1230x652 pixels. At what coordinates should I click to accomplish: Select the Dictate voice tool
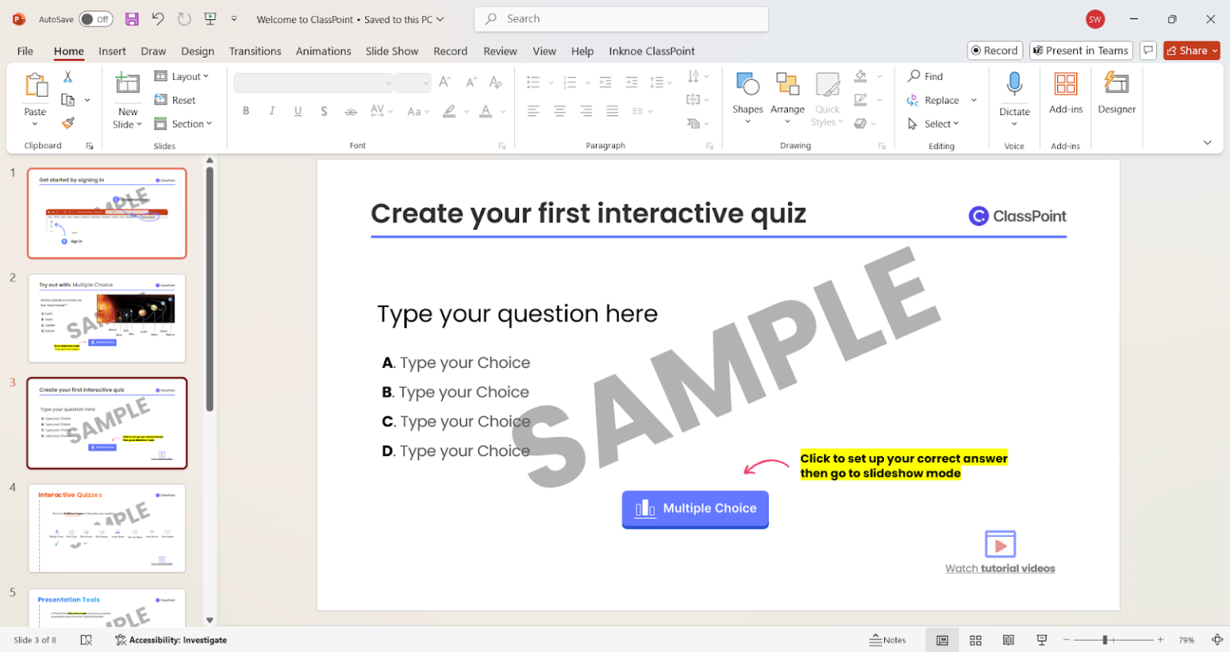1014,96
